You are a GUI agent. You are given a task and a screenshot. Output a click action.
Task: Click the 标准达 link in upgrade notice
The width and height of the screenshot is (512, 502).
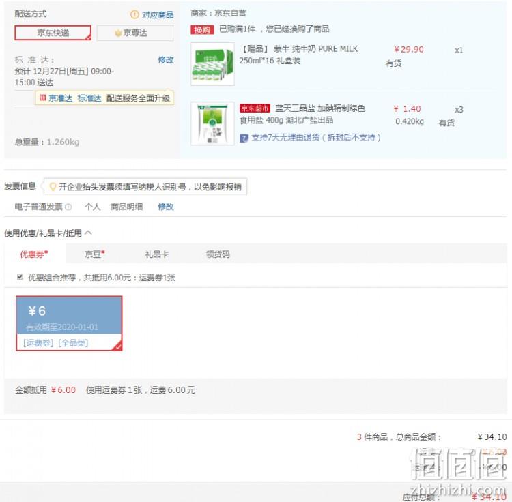coord(89,98)
